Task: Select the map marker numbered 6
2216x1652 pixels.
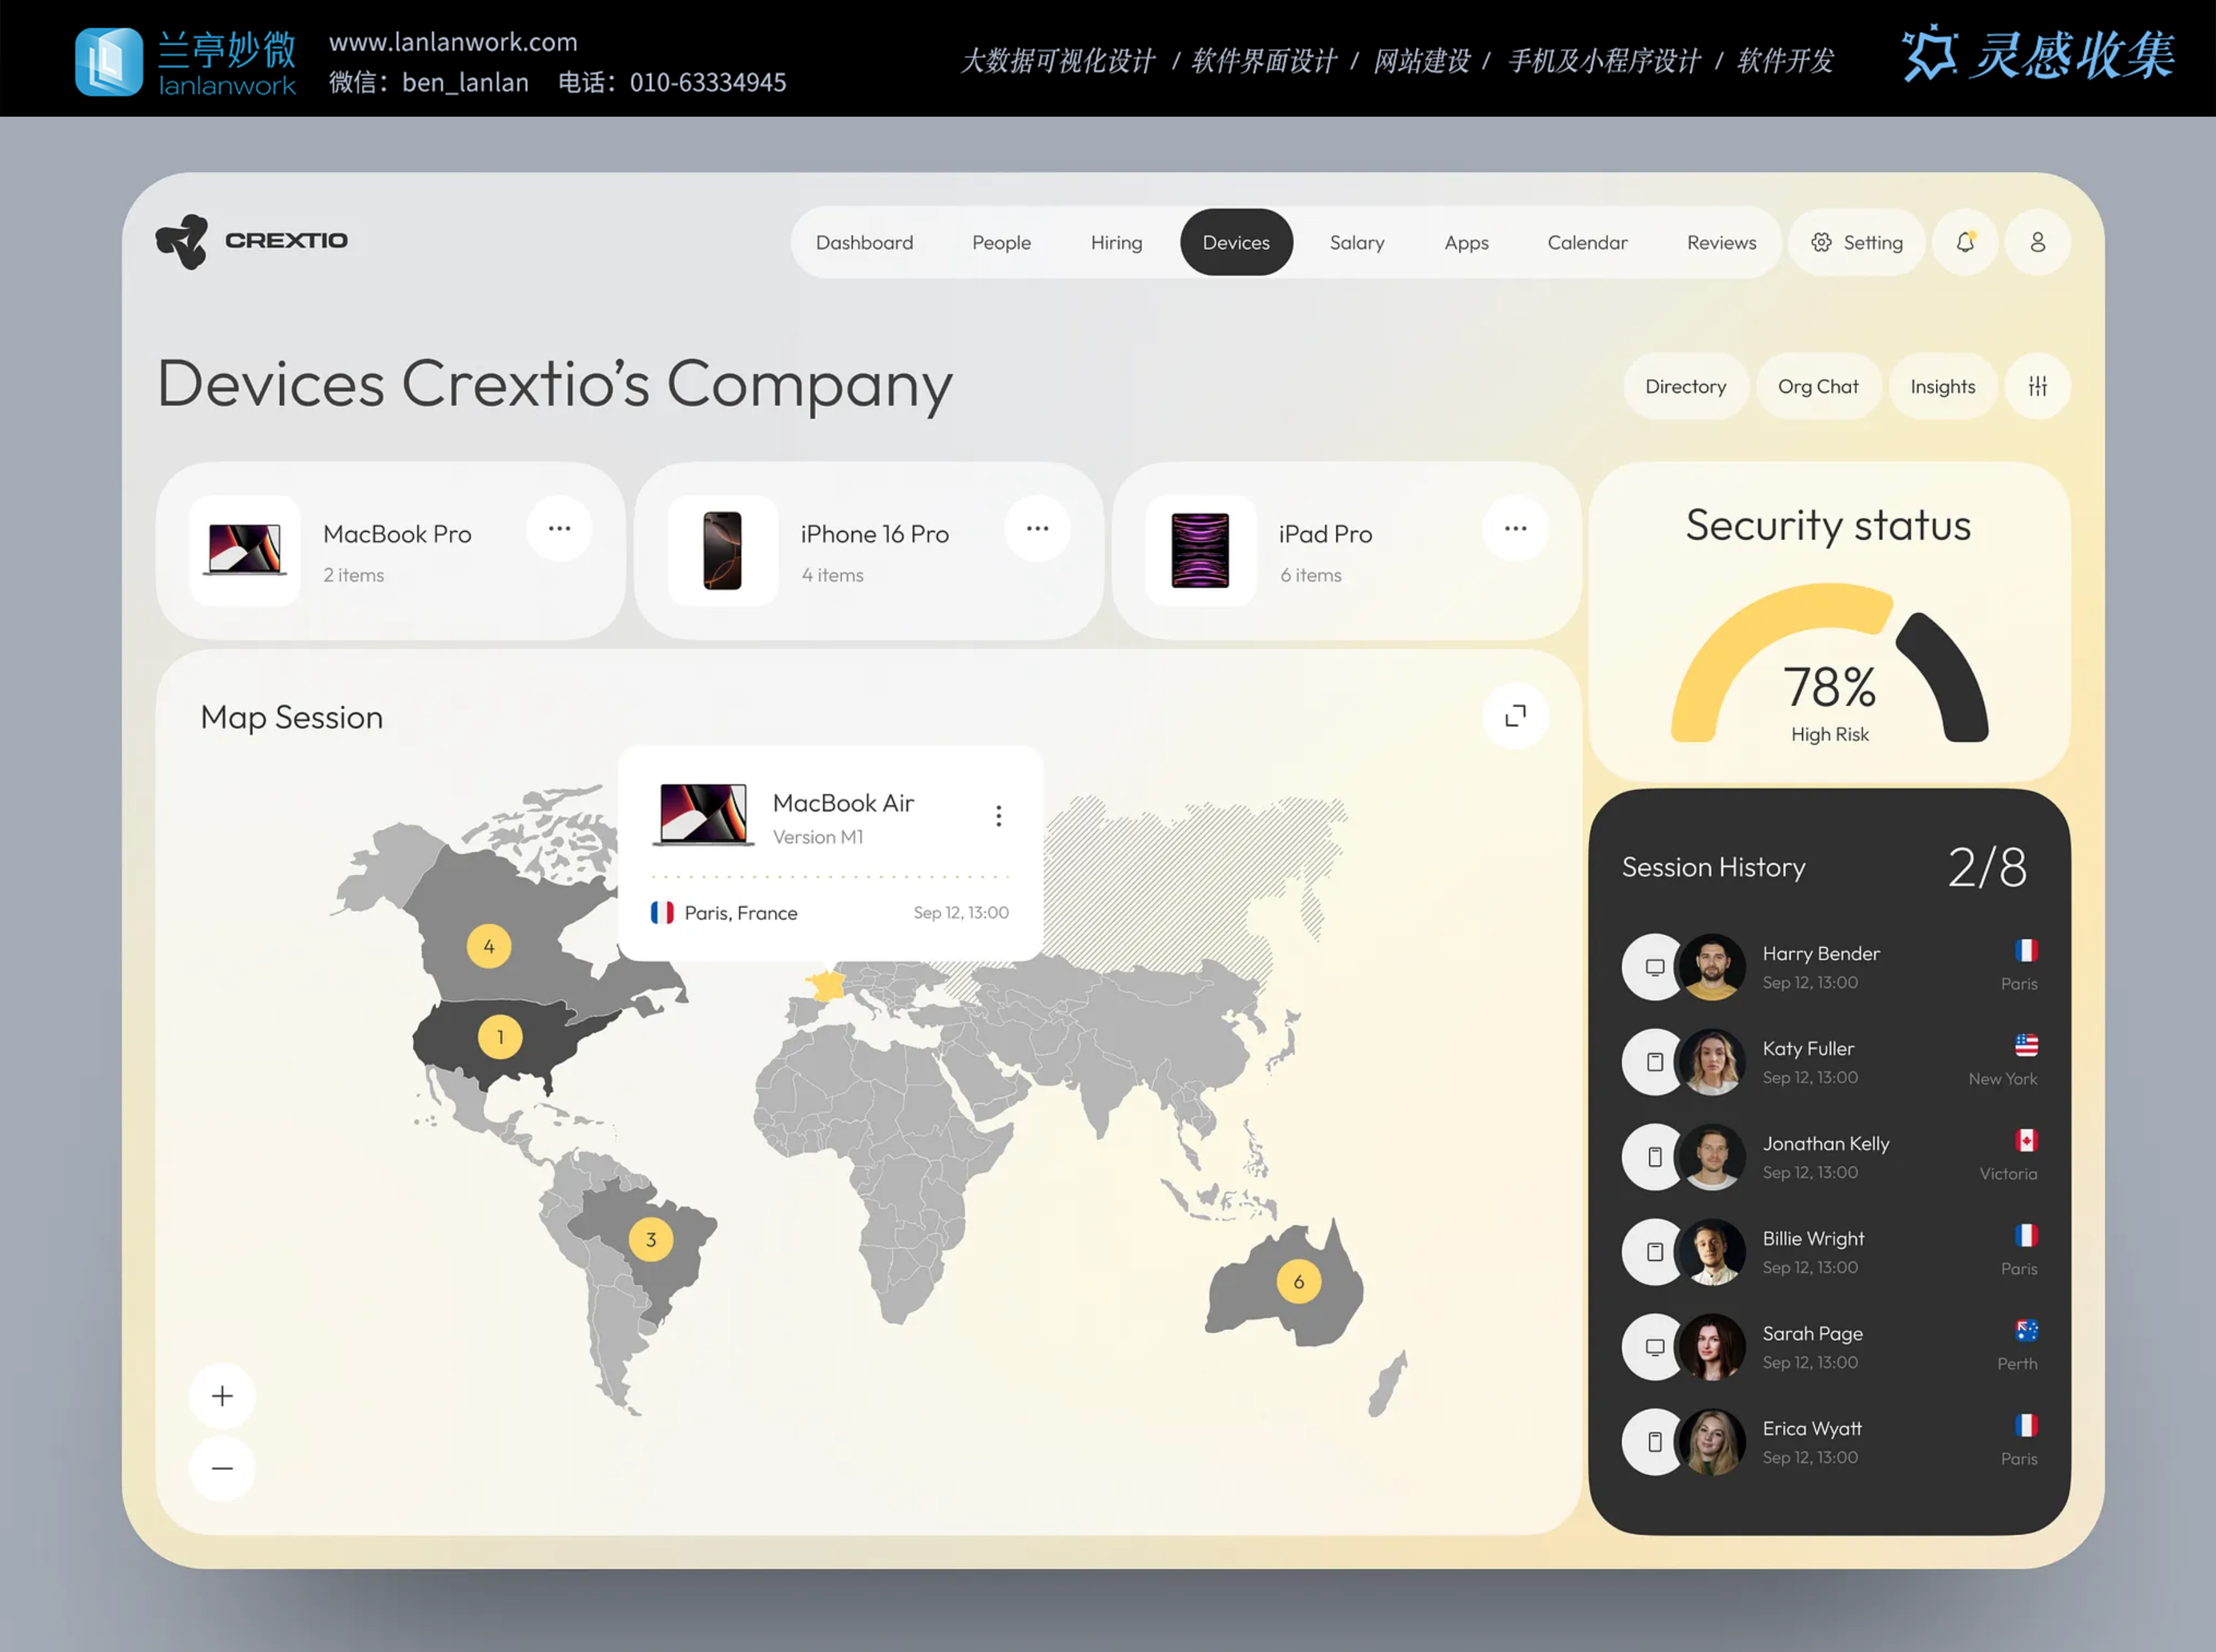Action: point(1298,1281)
